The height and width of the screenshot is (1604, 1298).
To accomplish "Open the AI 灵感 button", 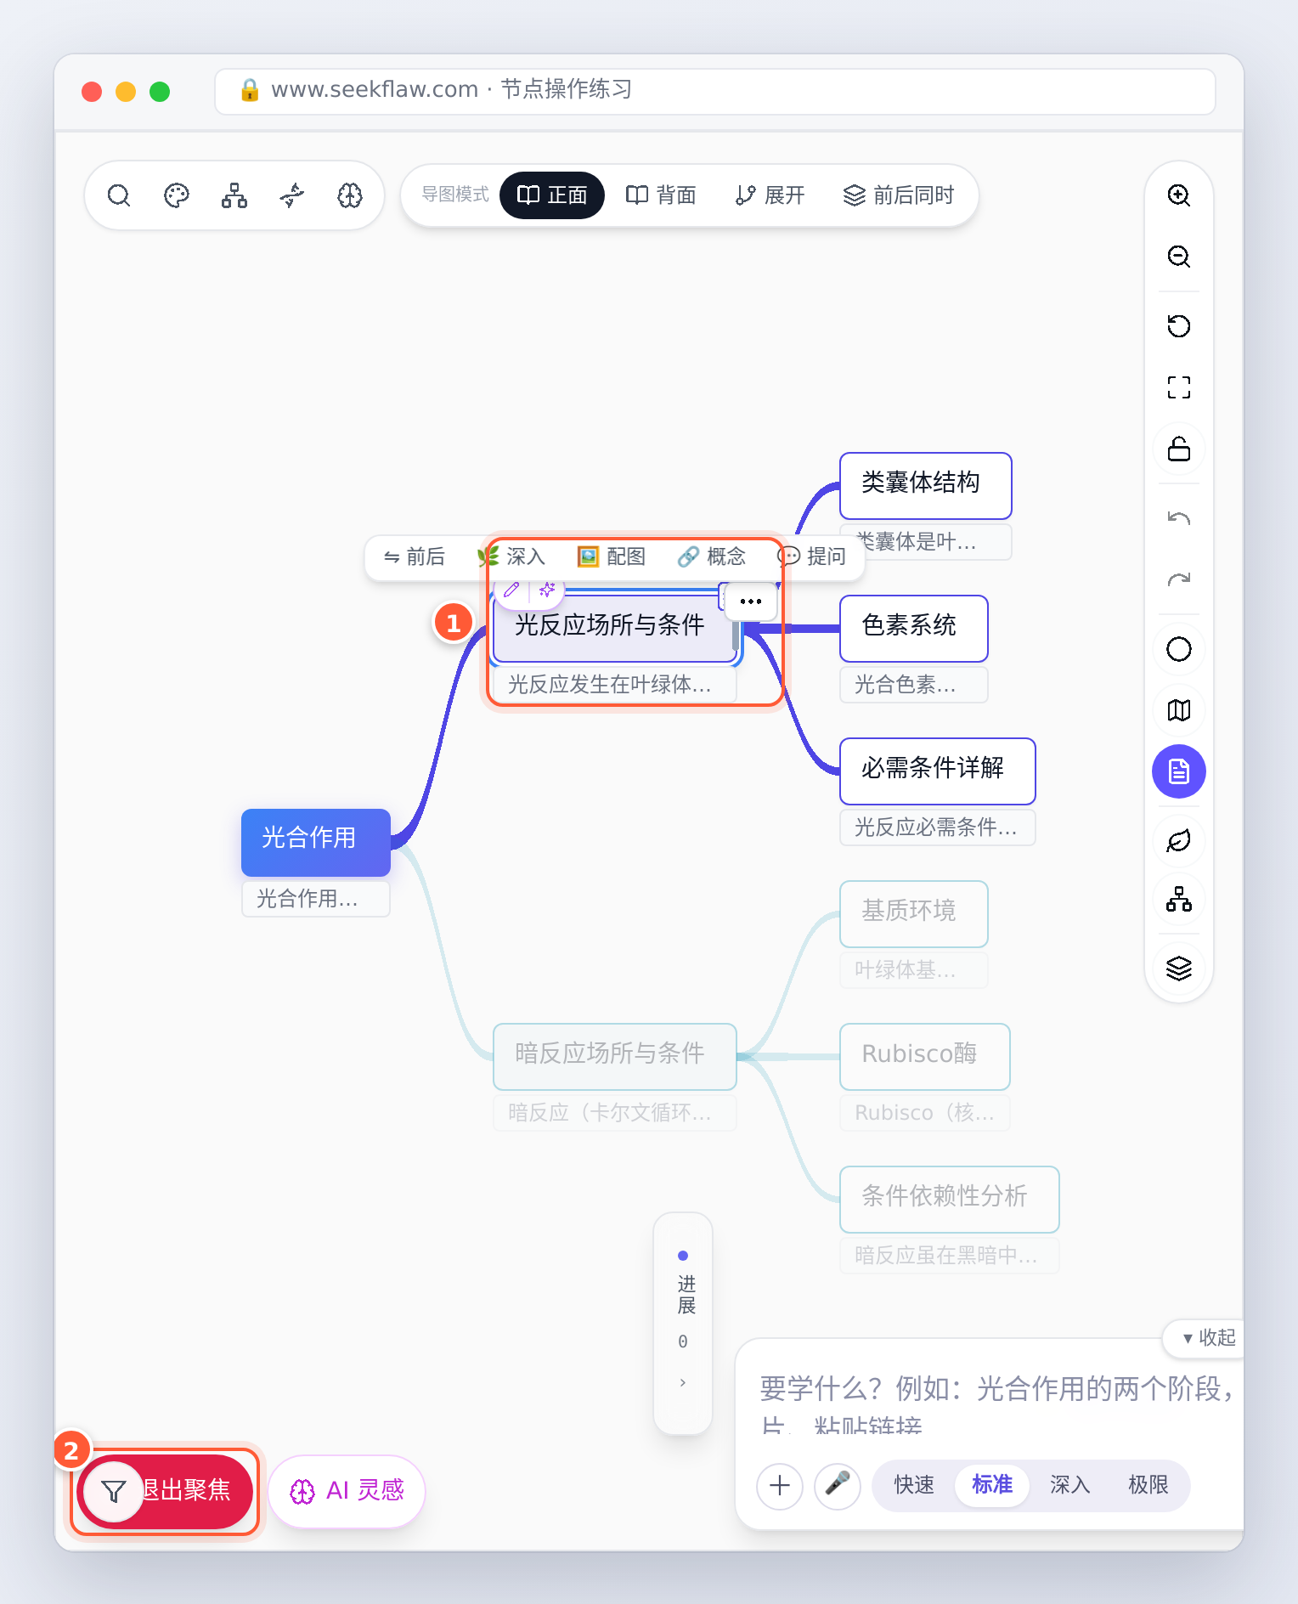I will coord(347,1491).
